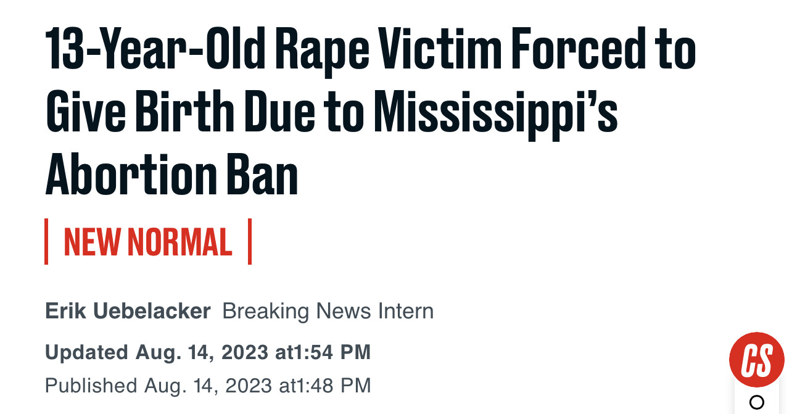
Task: Click red bar left of NEW NORMAL
Action: click(x=46, y=241)
